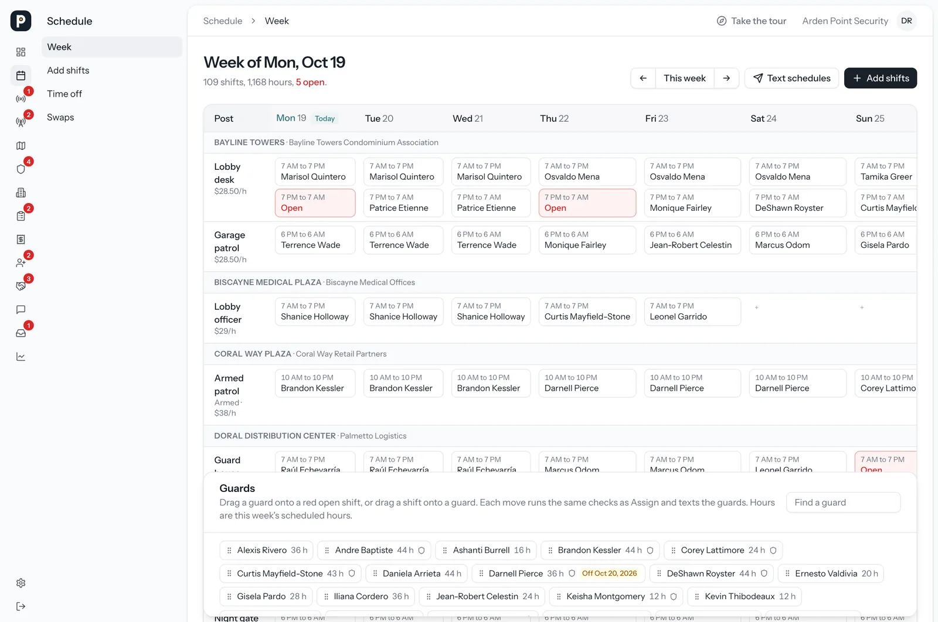Click shield badge on Corey Lattimore chip
The width and height of the screenshot is (938, 622).
773,551
